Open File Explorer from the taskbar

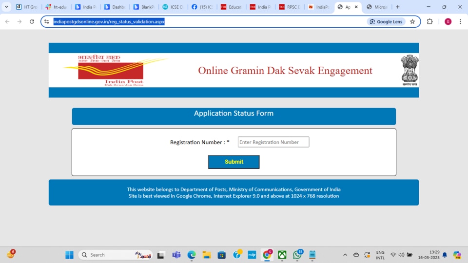click(207, 255)
